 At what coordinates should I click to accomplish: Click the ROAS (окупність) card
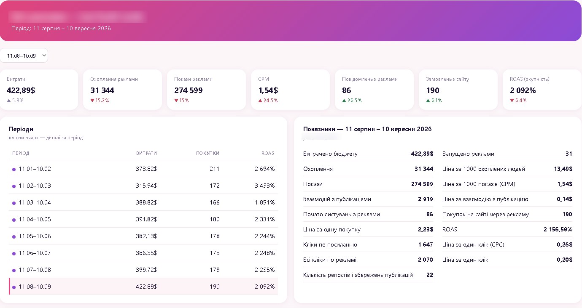click(x=542, y=90)
